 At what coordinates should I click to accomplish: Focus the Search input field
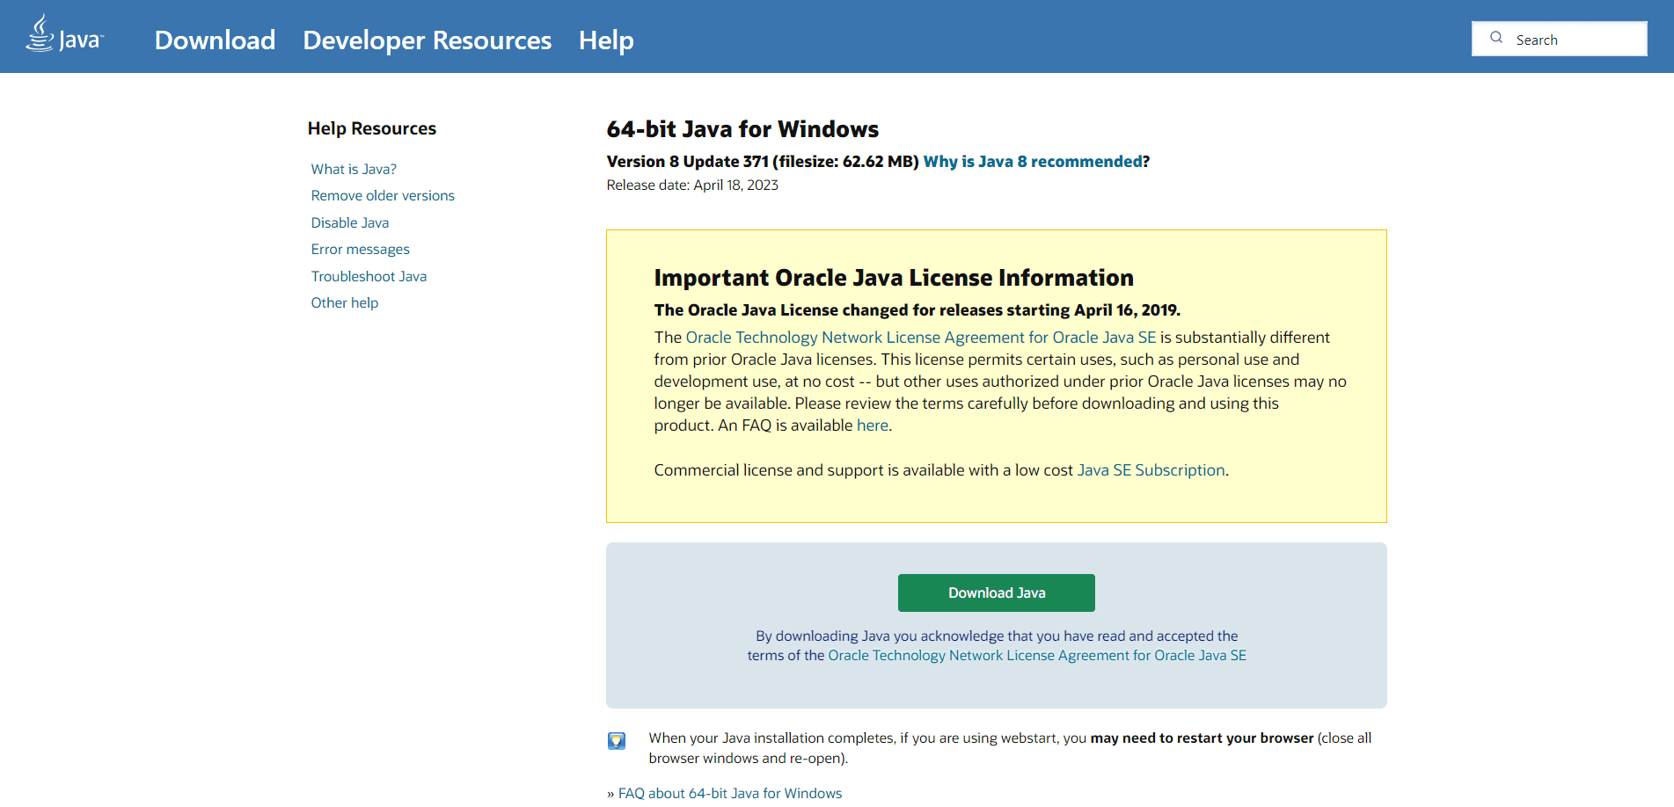pyautogui.click(x=1560, y=39)
